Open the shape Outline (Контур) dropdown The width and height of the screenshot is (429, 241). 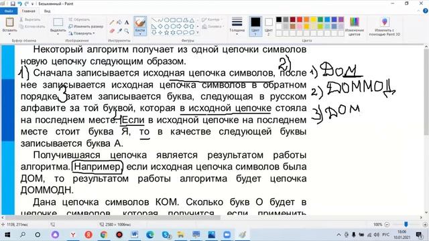click(212, 19)
